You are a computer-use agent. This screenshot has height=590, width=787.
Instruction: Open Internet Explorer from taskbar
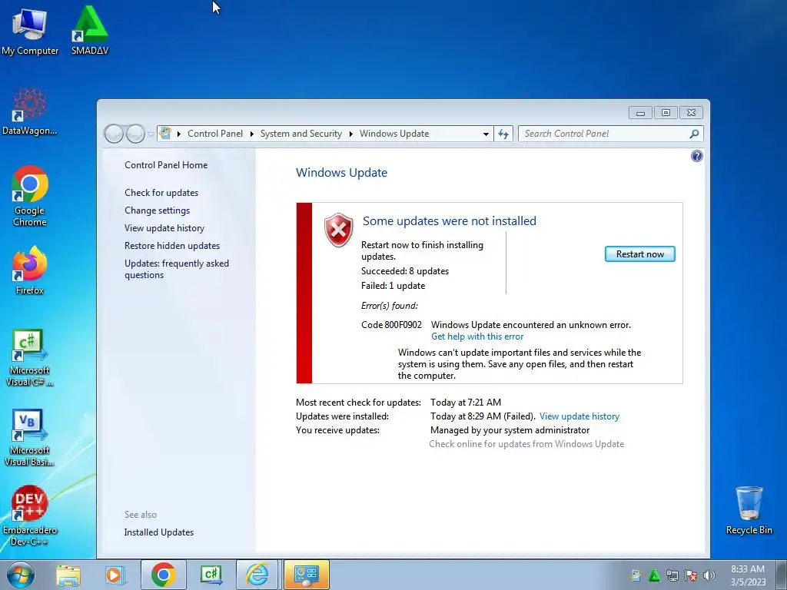pos(257,575)
